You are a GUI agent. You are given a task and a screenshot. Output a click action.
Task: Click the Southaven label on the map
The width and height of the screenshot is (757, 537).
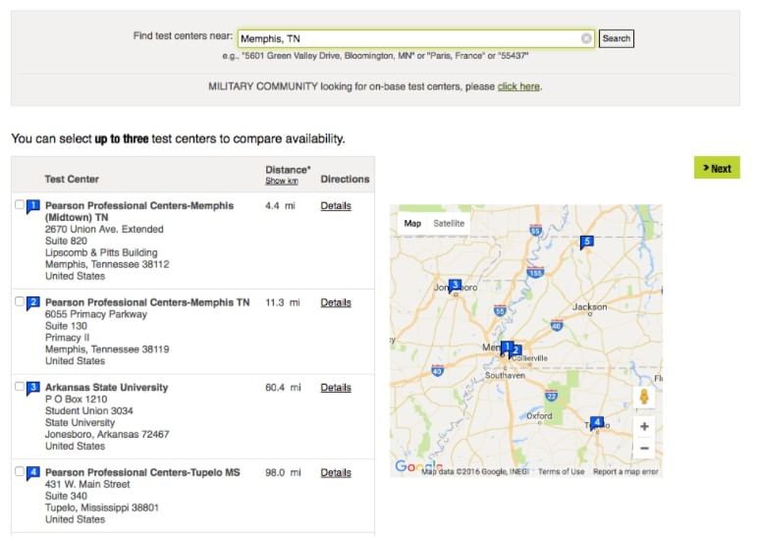pyautogui.click(x=505, y=375)
